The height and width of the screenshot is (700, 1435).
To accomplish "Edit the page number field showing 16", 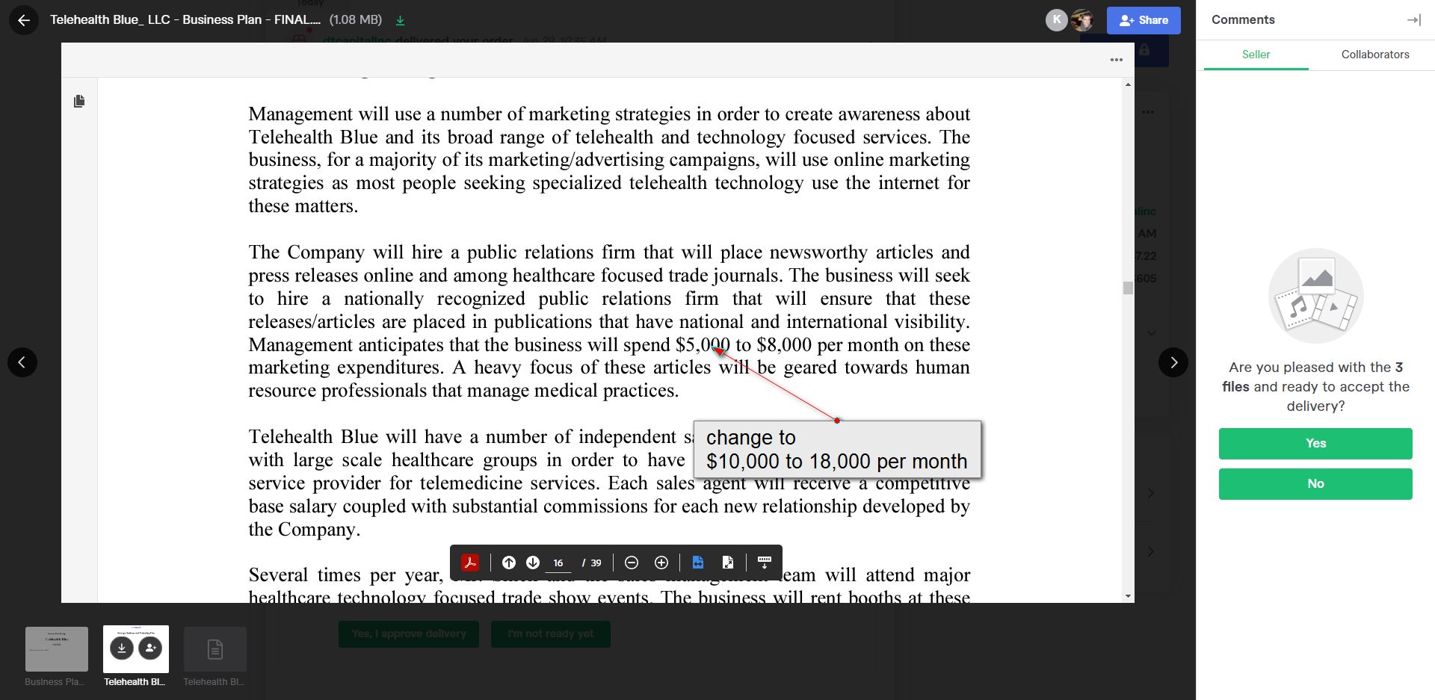I will (x=558, y=563).
